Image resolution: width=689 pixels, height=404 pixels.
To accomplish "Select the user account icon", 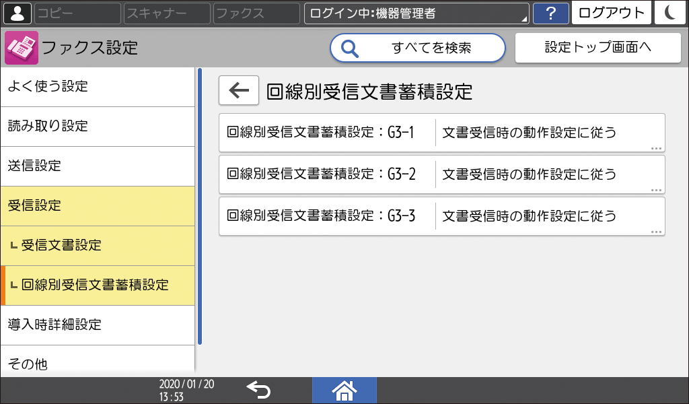I will click(17, 13).
